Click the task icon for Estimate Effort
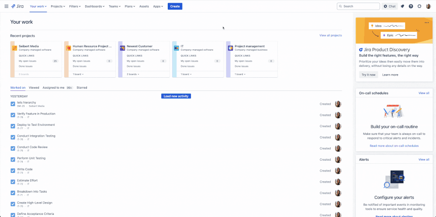436x217 pixels. click(x=13, y=182)
